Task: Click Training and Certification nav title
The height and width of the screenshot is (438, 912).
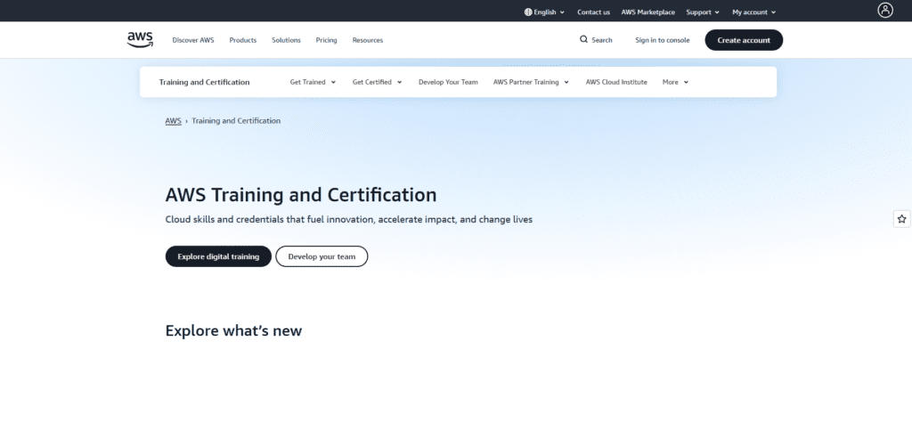Action: 204,82
